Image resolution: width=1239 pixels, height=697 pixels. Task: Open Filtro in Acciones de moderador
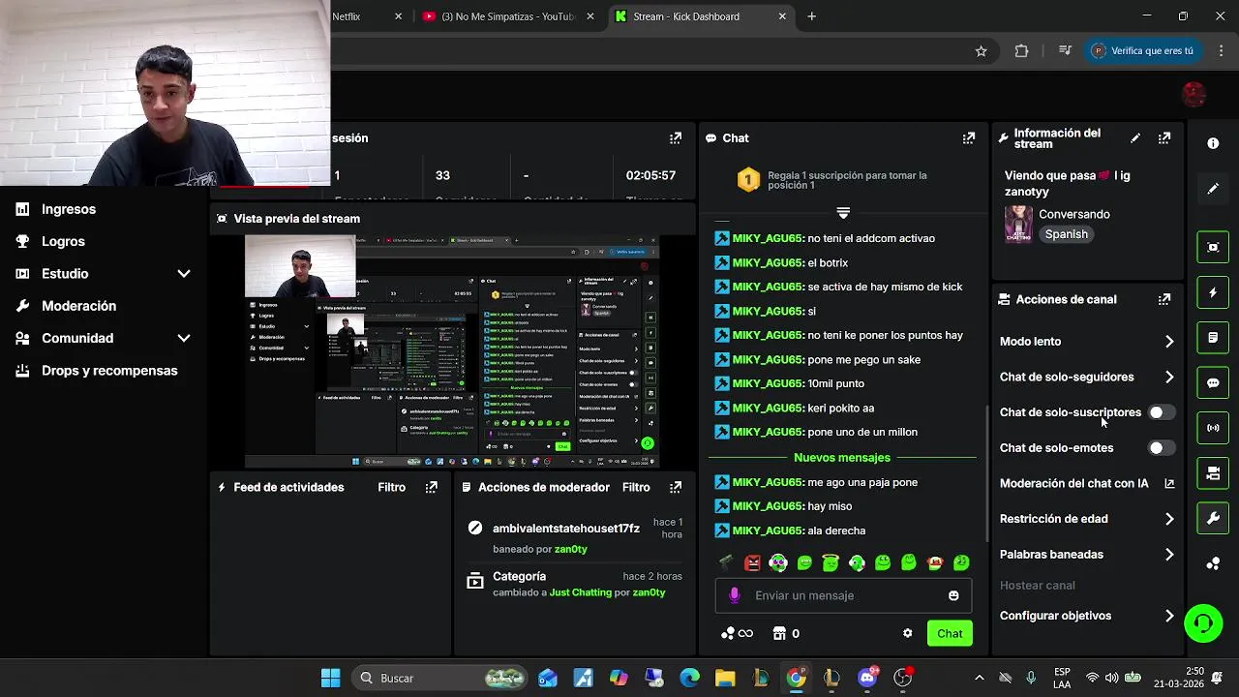click(x=636, y=487)
